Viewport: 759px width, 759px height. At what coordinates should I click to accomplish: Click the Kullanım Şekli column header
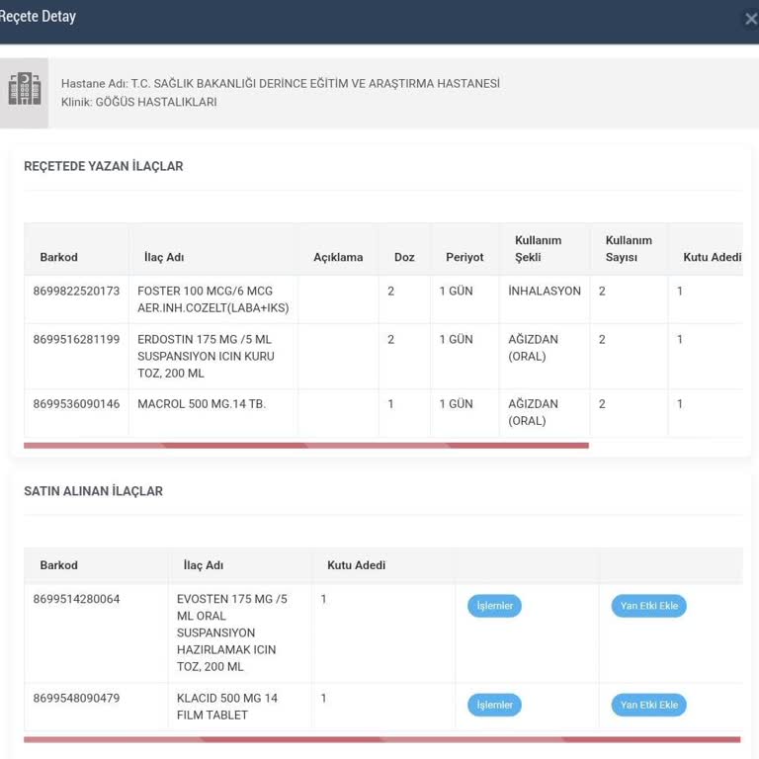point(538,248)
